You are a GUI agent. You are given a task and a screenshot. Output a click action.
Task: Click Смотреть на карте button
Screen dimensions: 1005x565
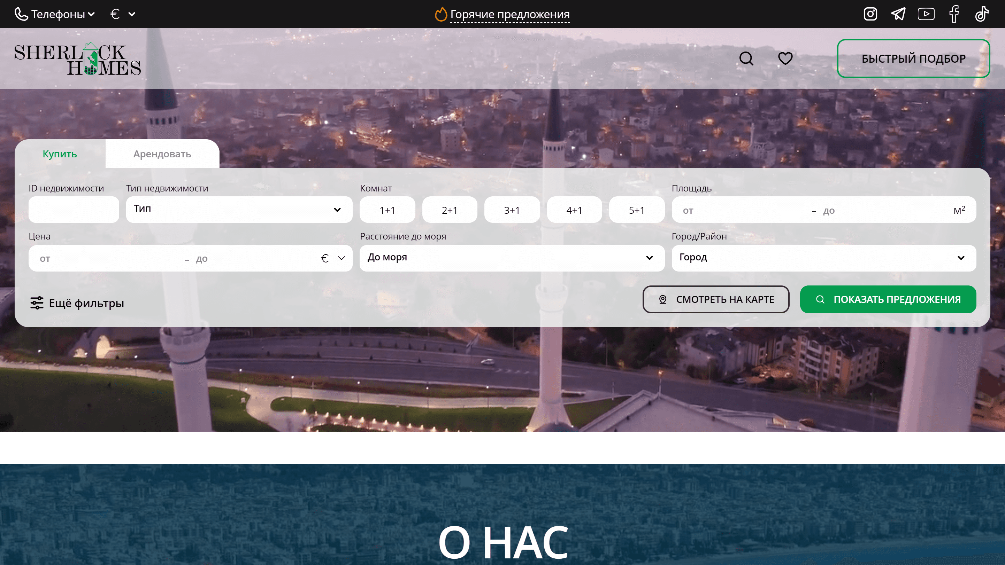[x=715, y=299]
